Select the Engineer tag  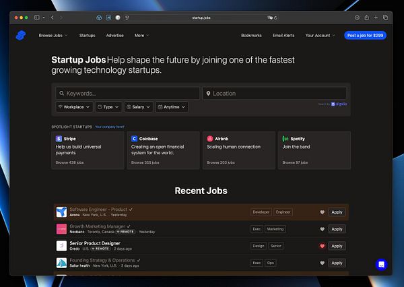[283, 212]
